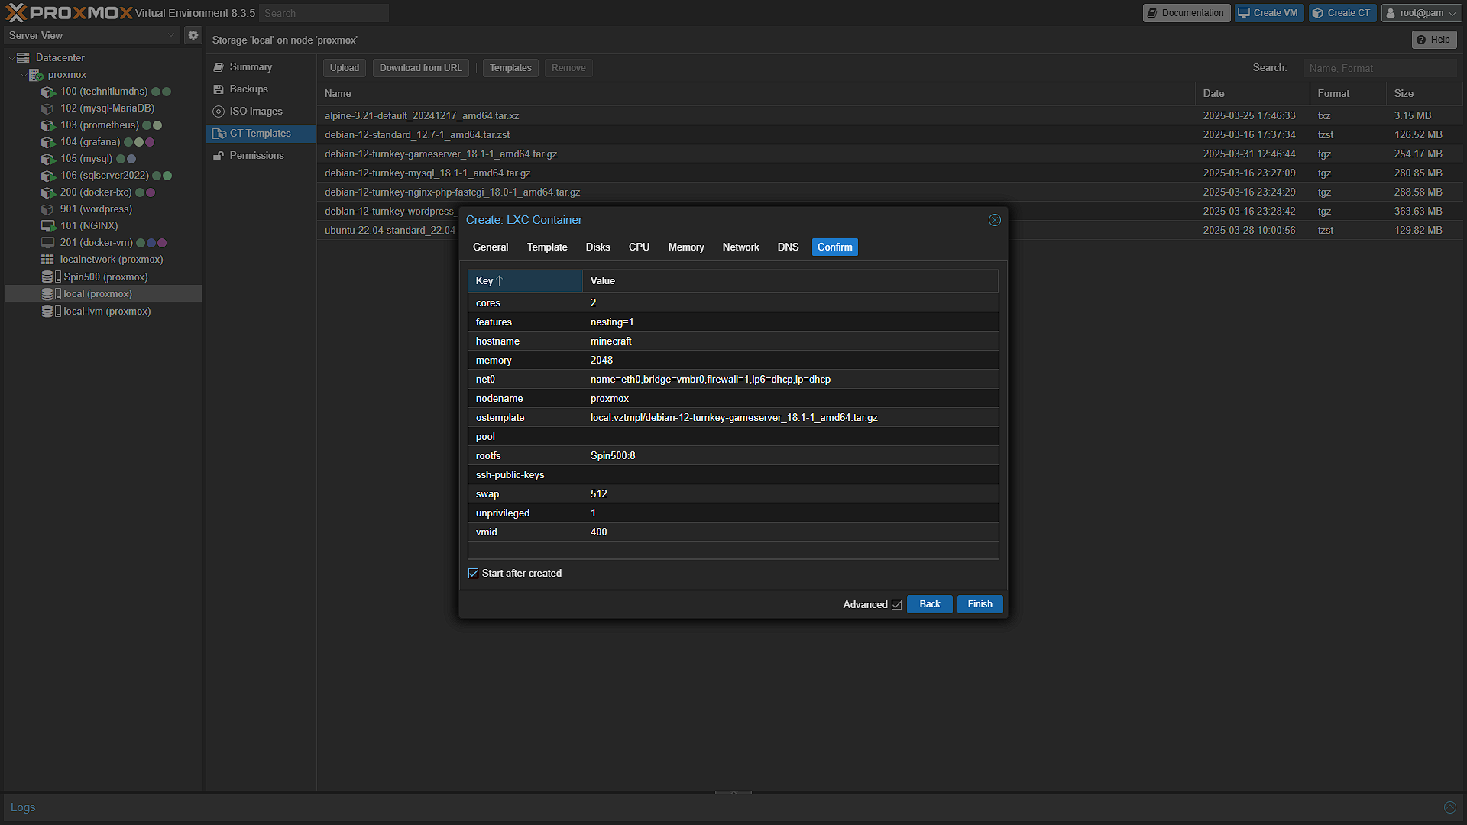Click the Logs panel expand icon
Screen dimensions: 1467x825
click(x=1449, y=807)
